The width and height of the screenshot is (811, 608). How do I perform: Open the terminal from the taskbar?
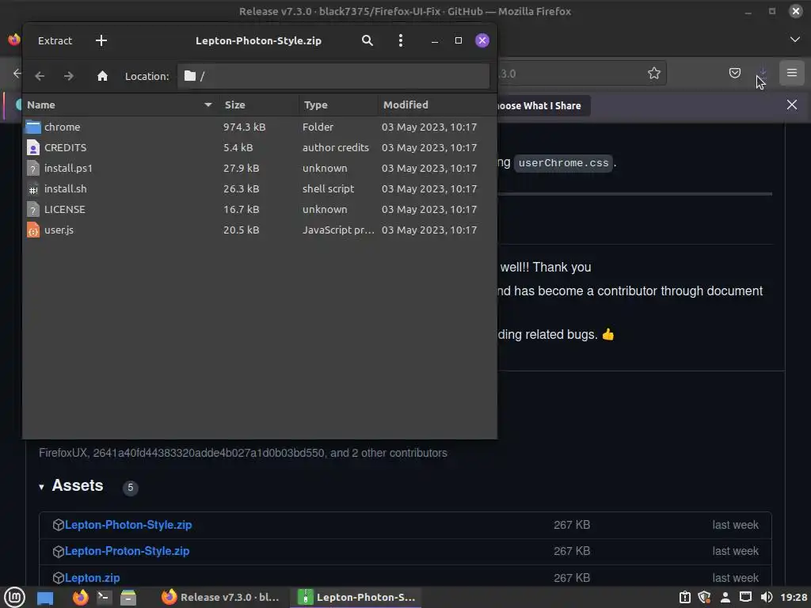pyautogui.click(x=104, y=597)
